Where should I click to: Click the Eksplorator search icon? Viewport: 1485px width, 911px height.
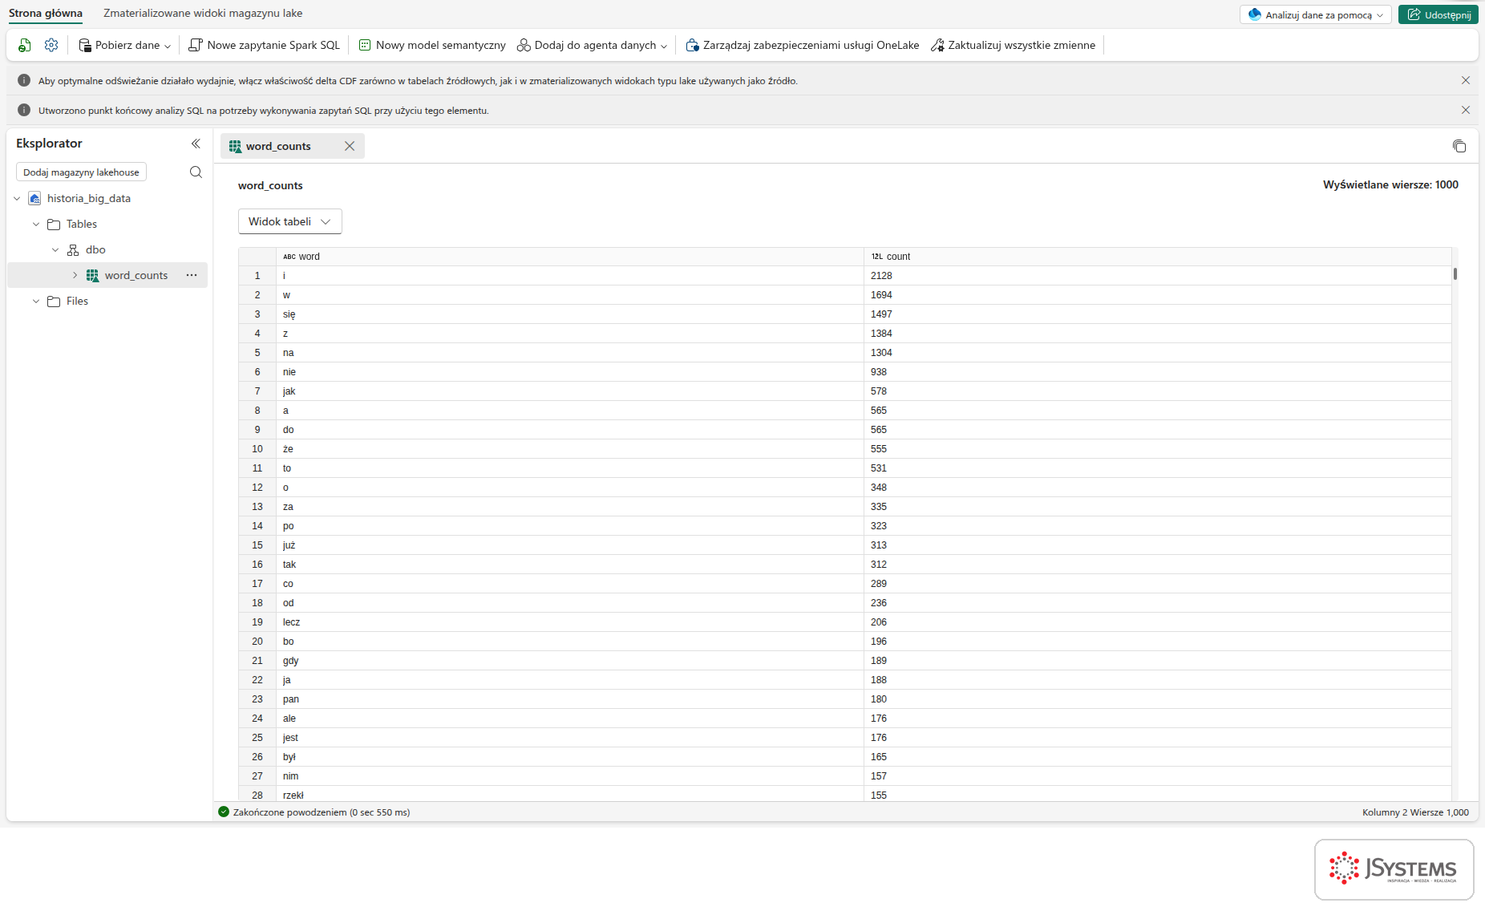196,172
